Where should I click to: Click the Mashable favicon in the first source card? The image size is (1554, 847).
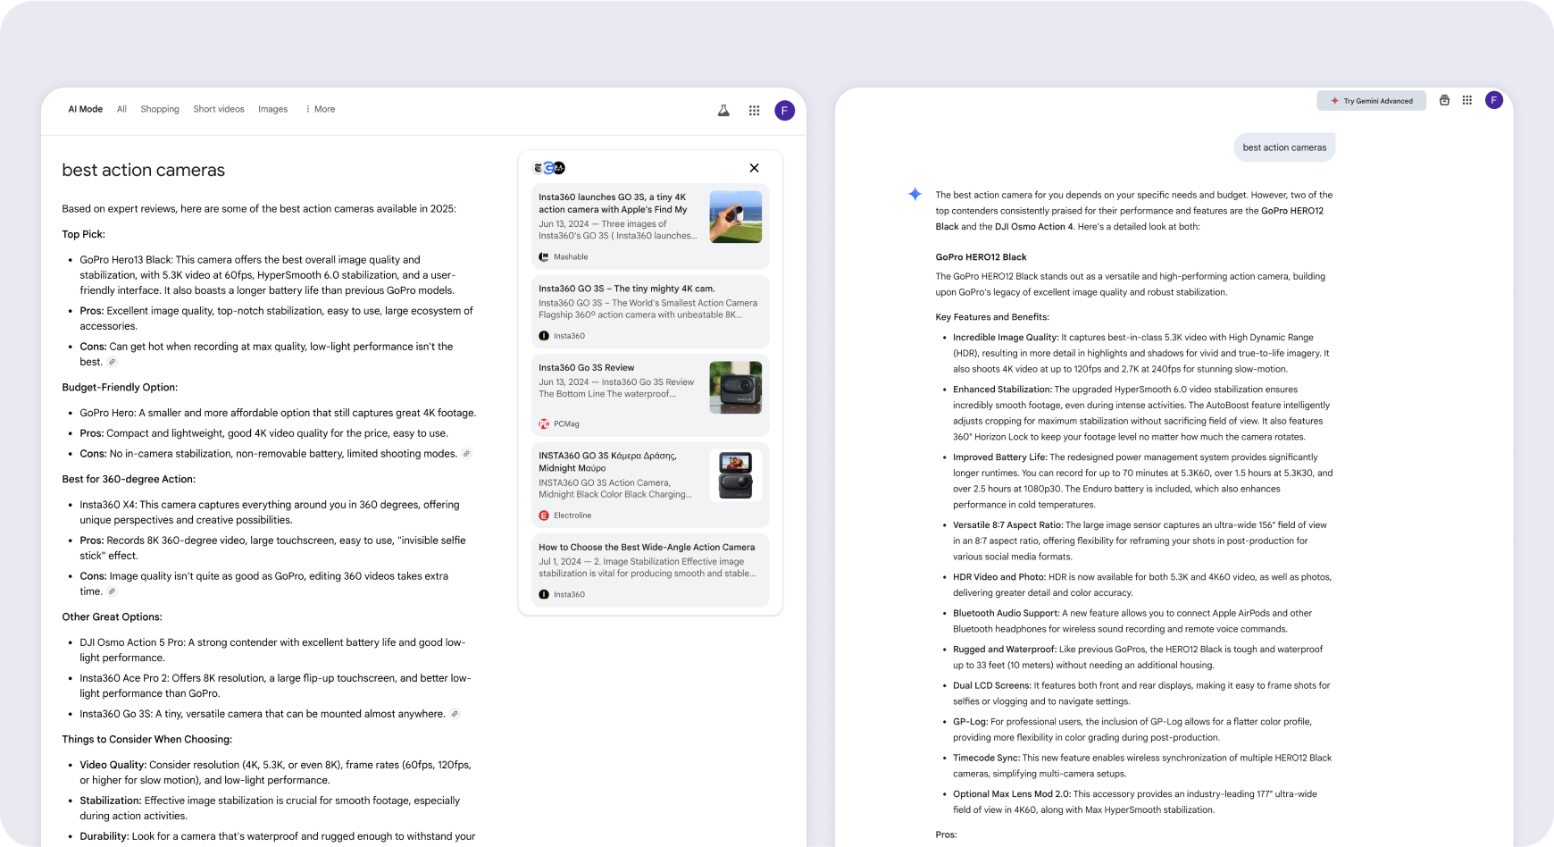(544, 256)
